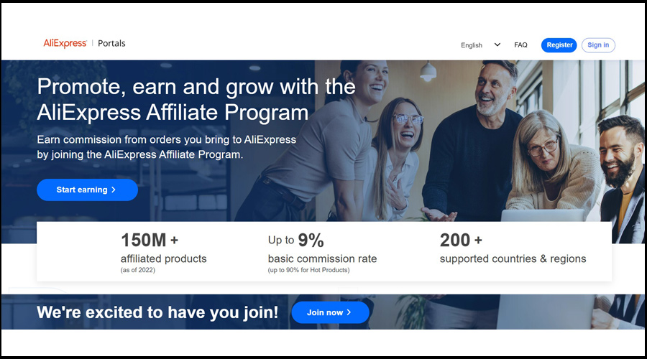This screenshot has width=647, height=359.
Task: Click the Sign in button
Action: tap(598, 45)
